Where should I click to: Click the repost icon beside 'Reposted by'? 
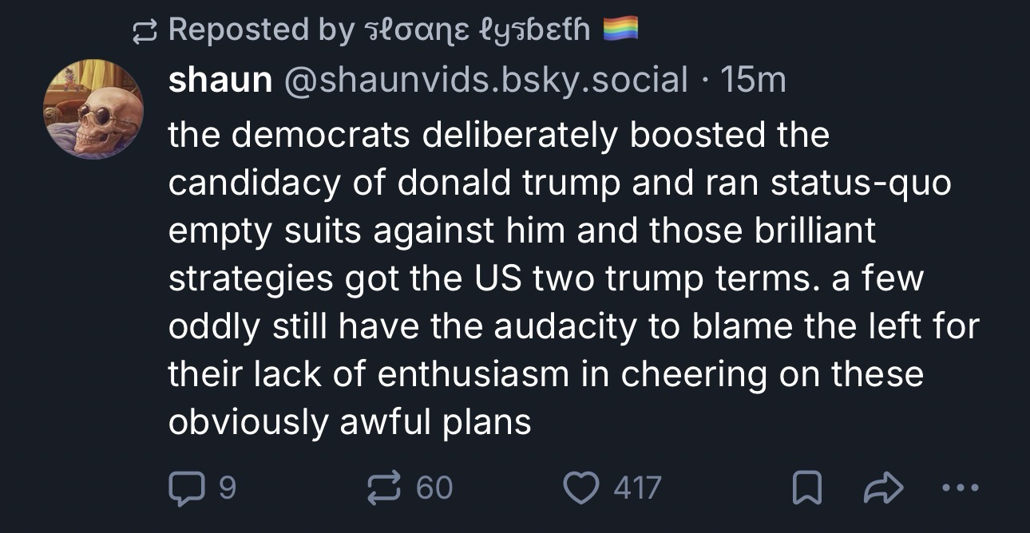[x=145, y=31]
